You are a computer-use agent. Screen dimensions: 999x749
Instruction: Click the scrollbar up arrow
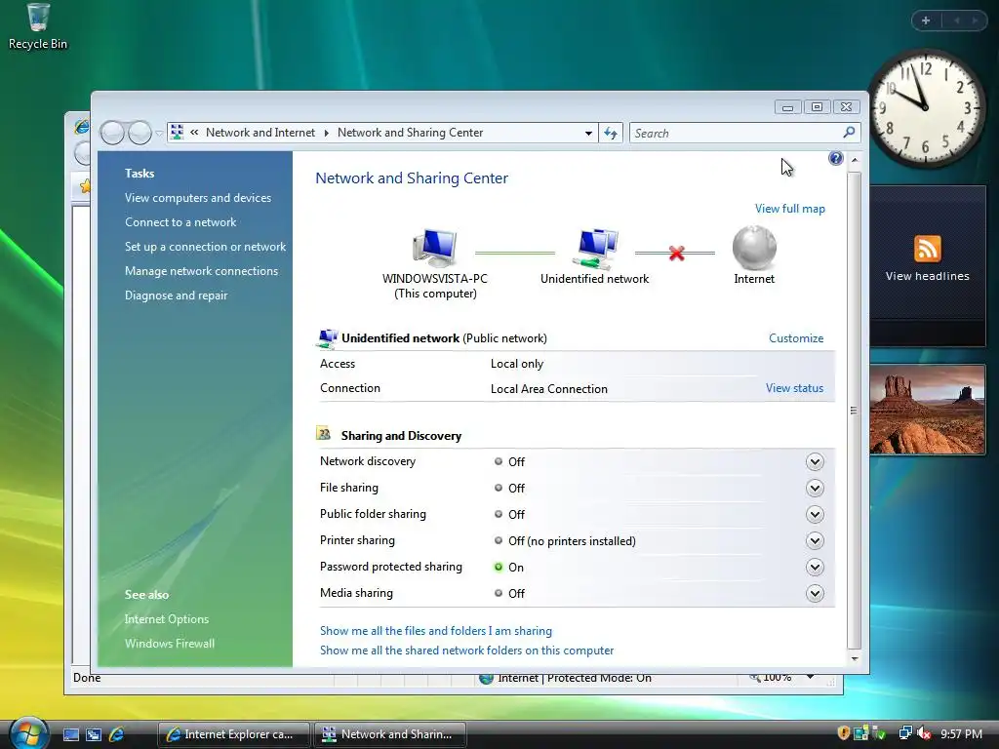click(x=855, y=159)
